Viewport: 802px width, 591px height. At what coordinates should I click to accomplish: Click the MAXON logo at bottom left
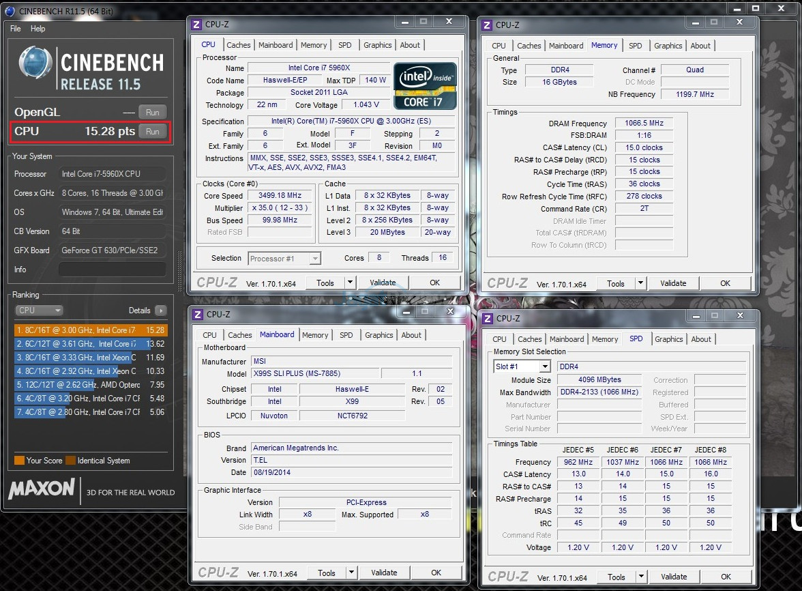click(42, 489)
